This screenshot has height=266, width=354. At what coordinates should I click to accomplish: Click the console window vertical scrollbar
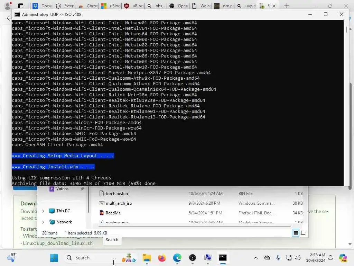coord(347,29)
